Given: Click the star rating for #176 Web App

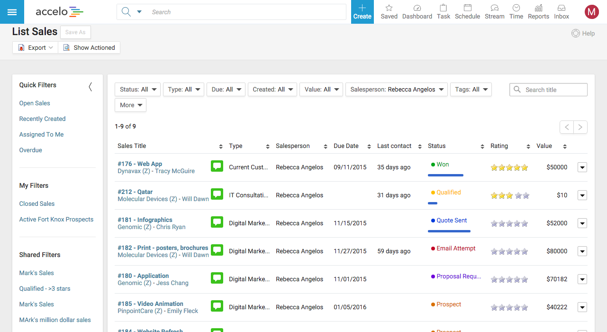Looking at the screenshot, I should click(509, 167).
